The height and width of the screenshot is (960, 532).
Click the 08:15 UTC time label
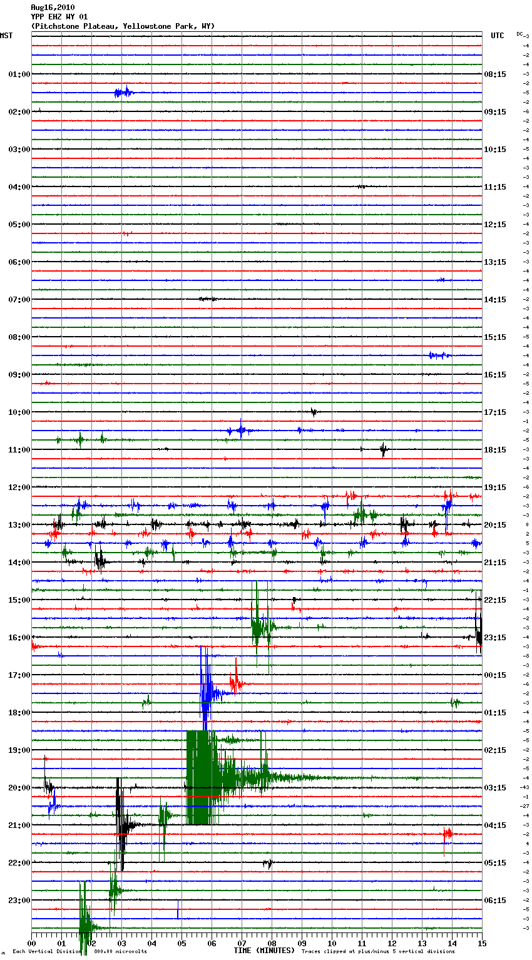pos(495,74)
